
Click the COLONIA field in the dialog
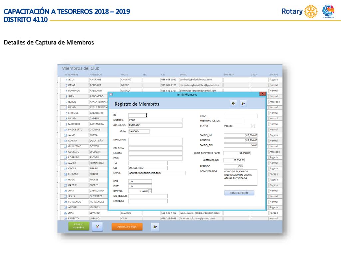click(155, 148)
